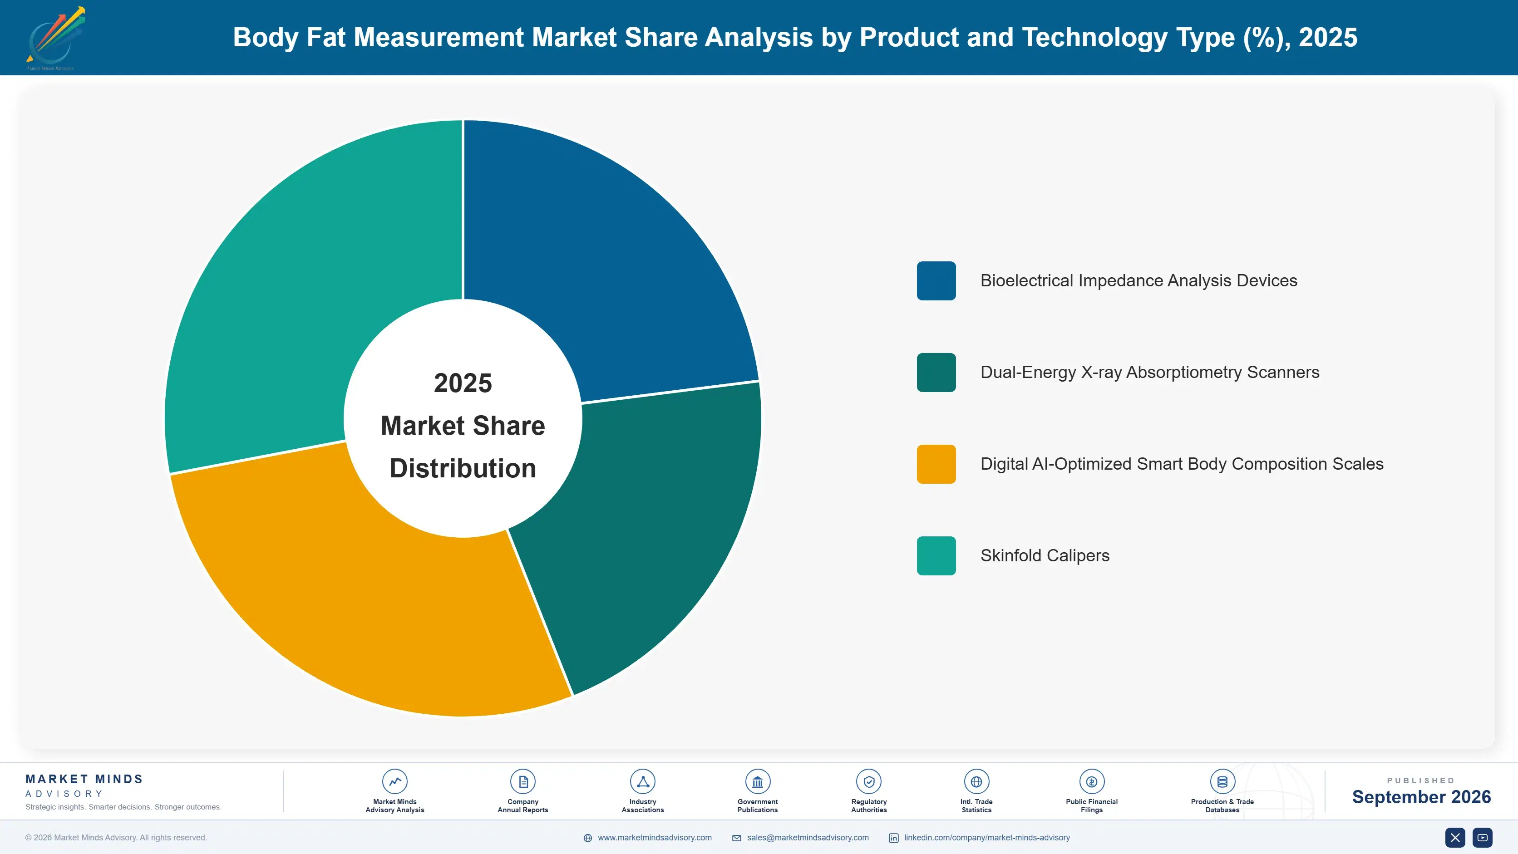Click the Industry Associations network icon
Image resolution: width=1518 pixels, height=854 pixels.
(x=642, y=781)
